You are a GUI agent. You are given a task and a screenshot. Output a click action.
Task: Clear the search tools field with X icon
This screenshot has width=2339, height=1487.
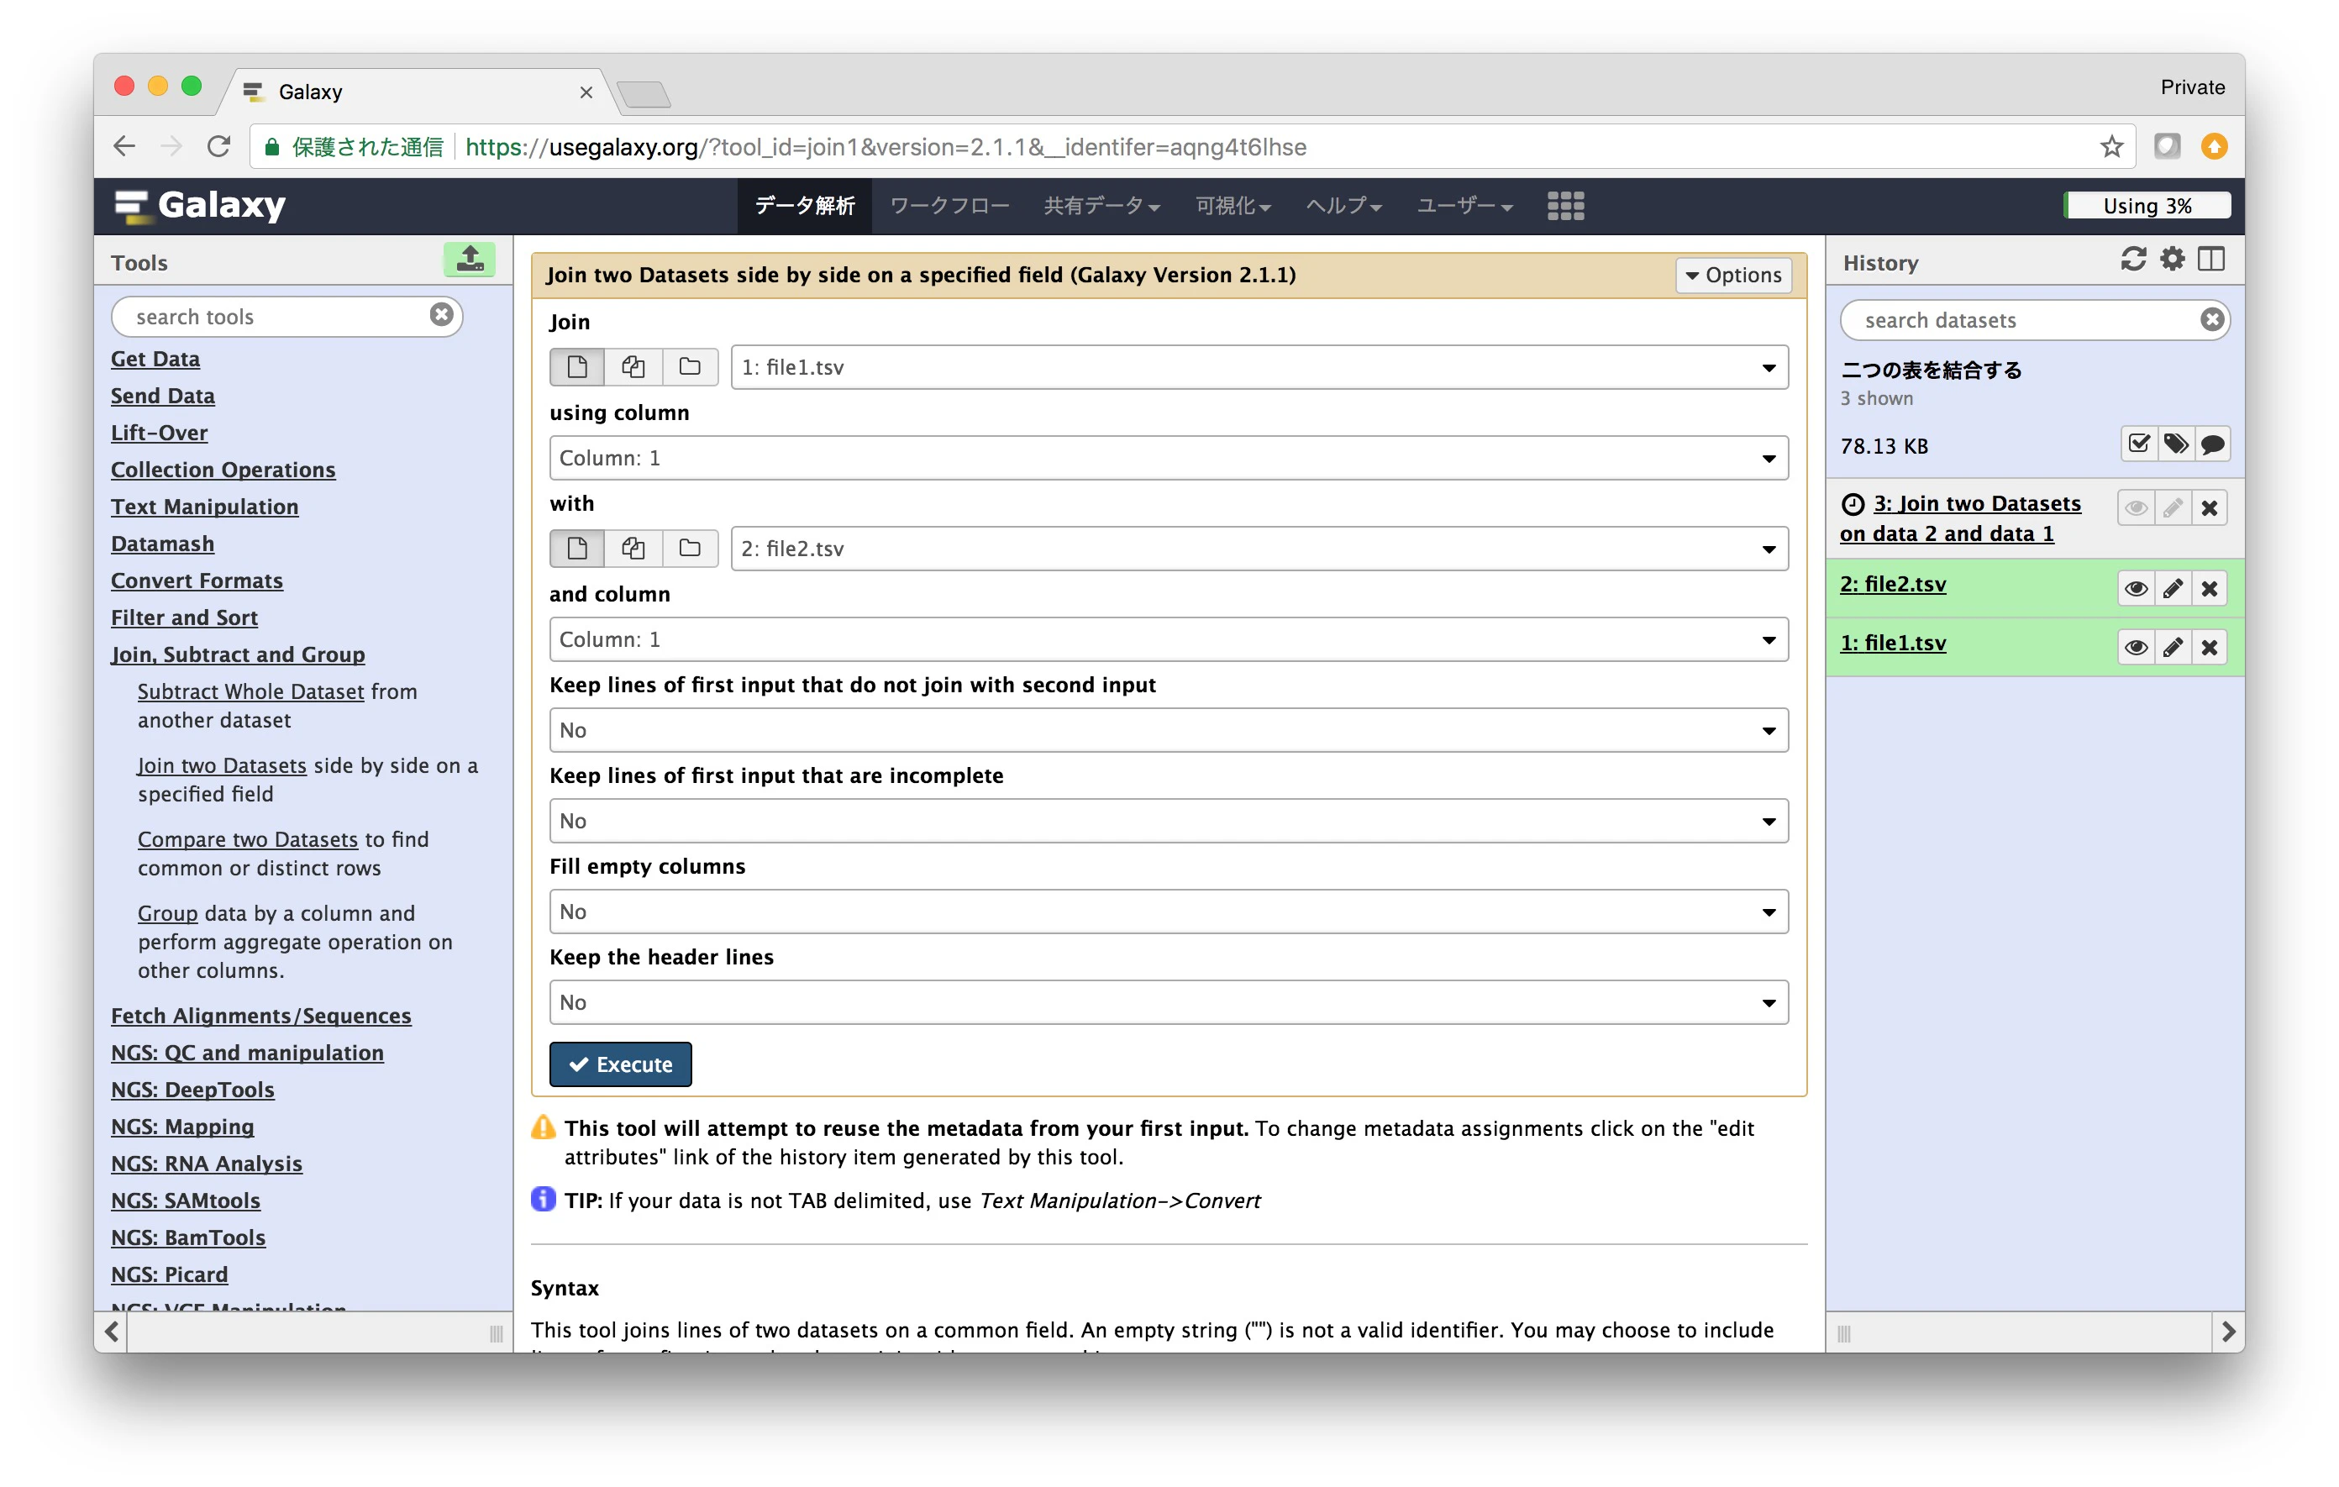tap(441, 316)
